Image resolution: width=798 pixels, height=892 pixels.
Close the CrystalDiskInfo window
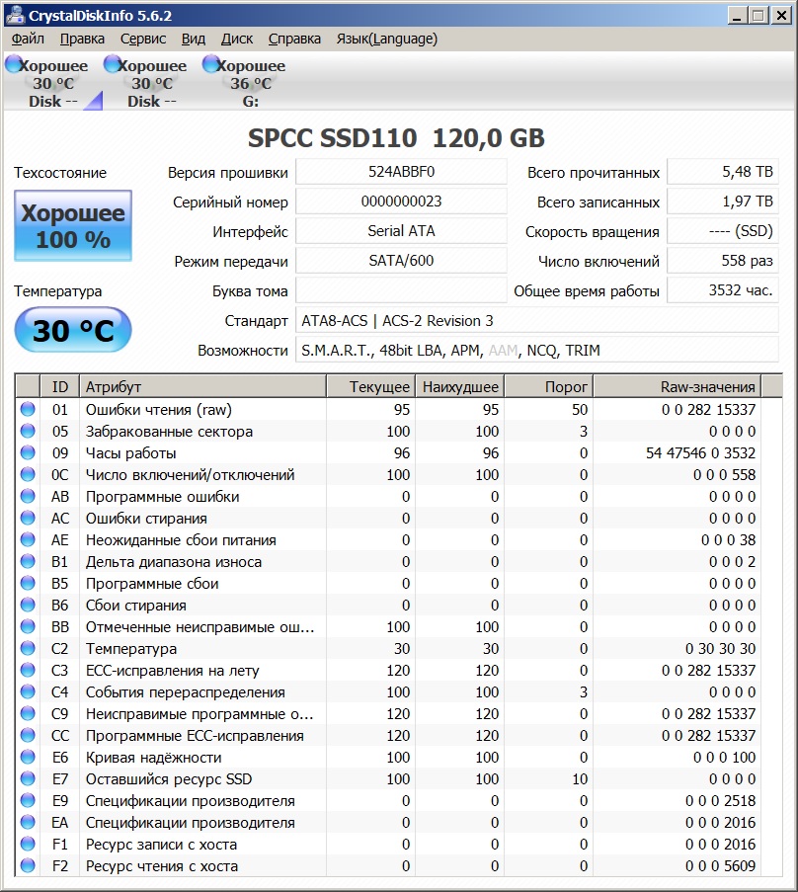(x=782, y=16)
